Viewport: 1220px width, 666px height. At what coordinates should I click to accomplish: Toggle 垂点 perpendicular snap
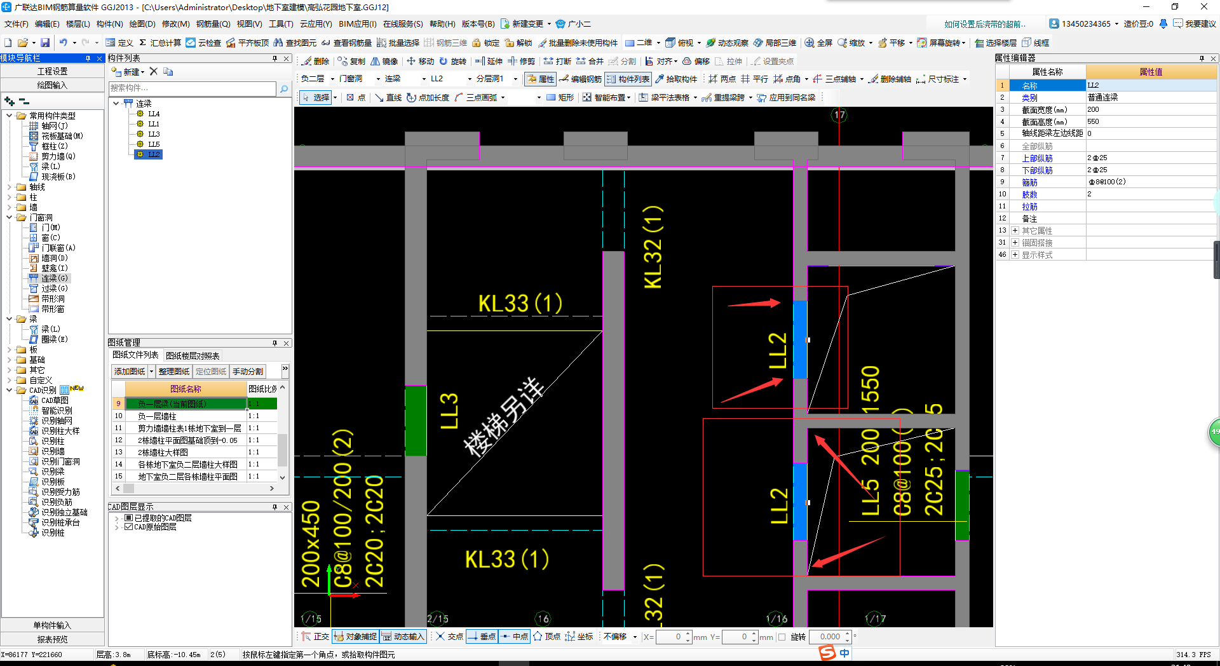(x=482, y=636)
